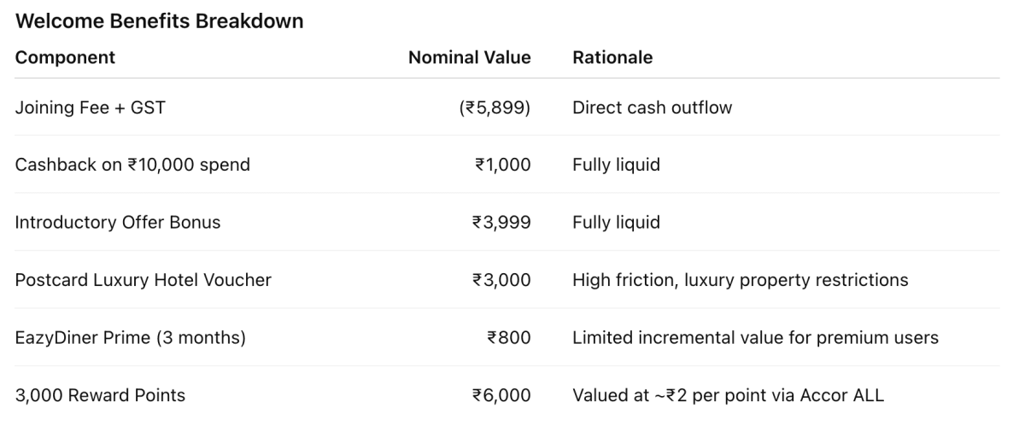
Task: Click the High friction rationale text
Action: (740, 280)
